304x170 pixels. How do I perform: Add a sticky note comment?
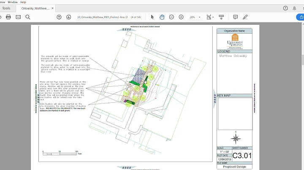click(235, 17)
